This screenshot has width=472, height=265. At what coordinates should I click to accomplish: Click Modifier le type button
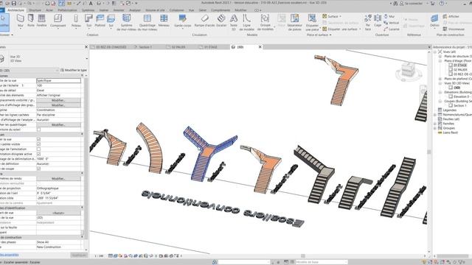(74, 70)
